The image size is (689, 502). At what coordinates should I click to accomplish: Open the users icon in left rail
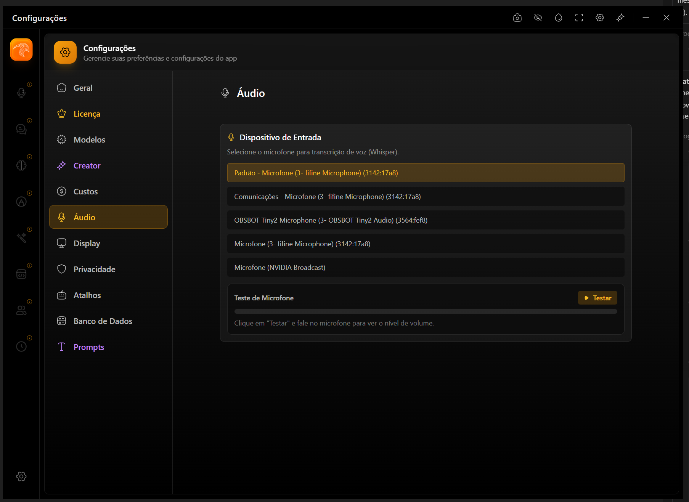pyautogui.click(x=21, y=310)
